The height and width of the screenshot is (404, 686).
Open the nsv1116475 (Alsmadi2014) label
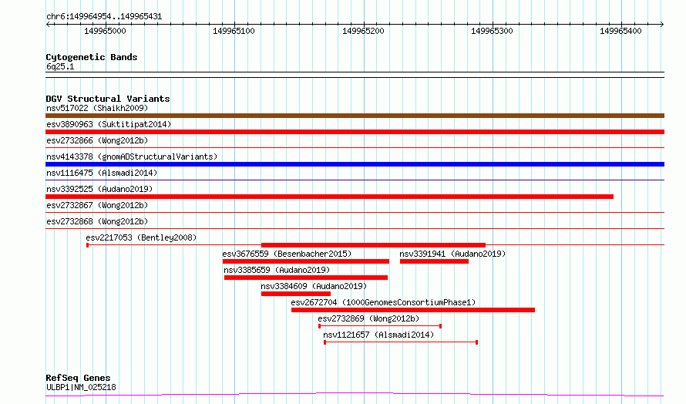tap(102, 173)
